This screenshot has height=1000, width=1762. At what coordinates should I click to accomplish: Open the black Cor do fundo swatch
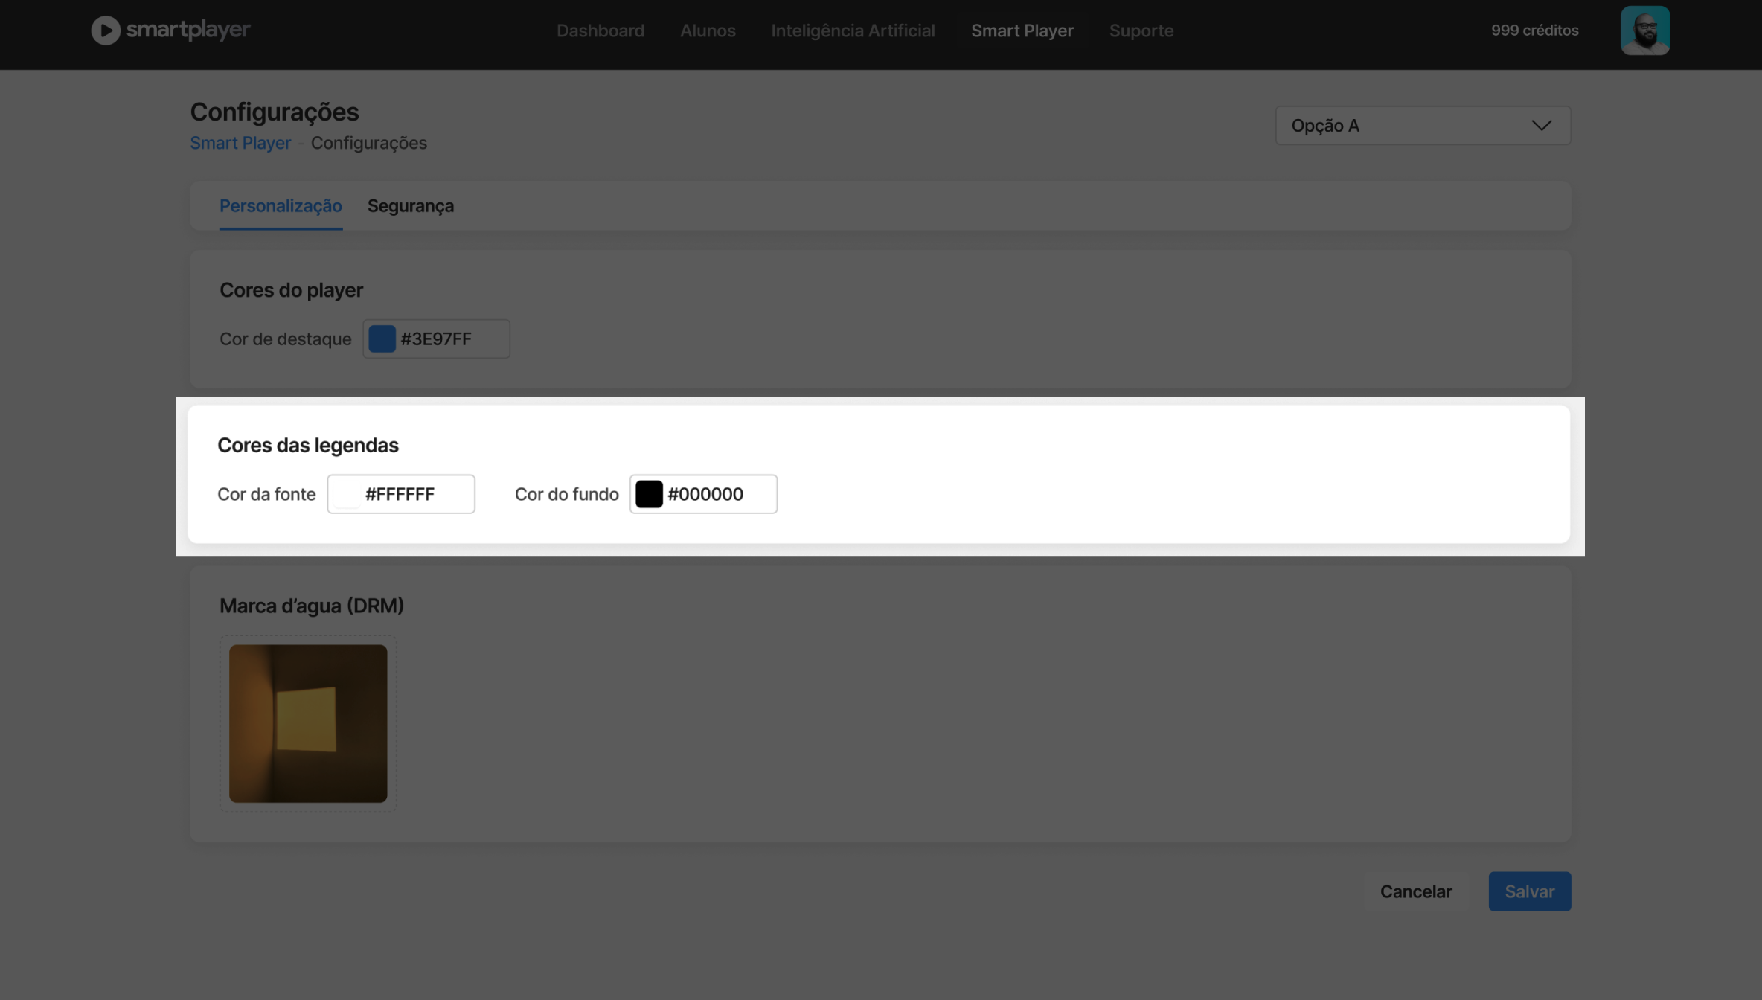(648, 494)
